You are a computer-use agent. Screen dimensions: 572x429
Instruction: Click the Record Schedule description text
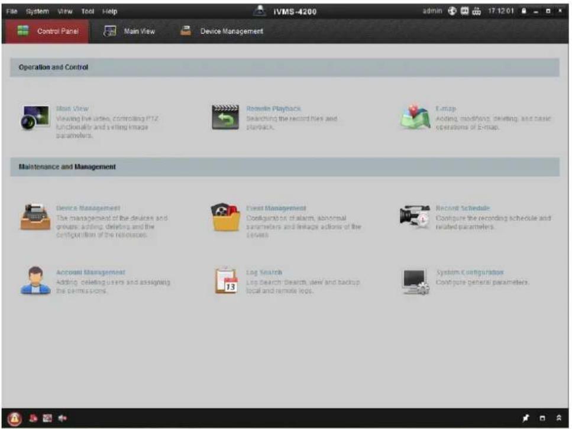click(x=493, y=222)
